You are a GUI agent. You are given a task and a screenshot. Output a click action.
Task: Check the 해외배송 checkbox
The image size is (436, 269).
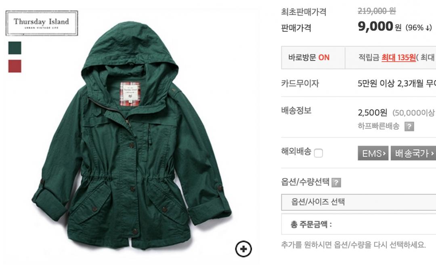(319, 153)
